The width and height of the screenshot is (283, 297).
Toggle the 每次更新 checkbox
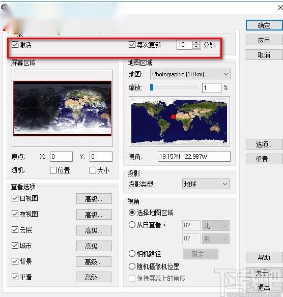[132, 45]
